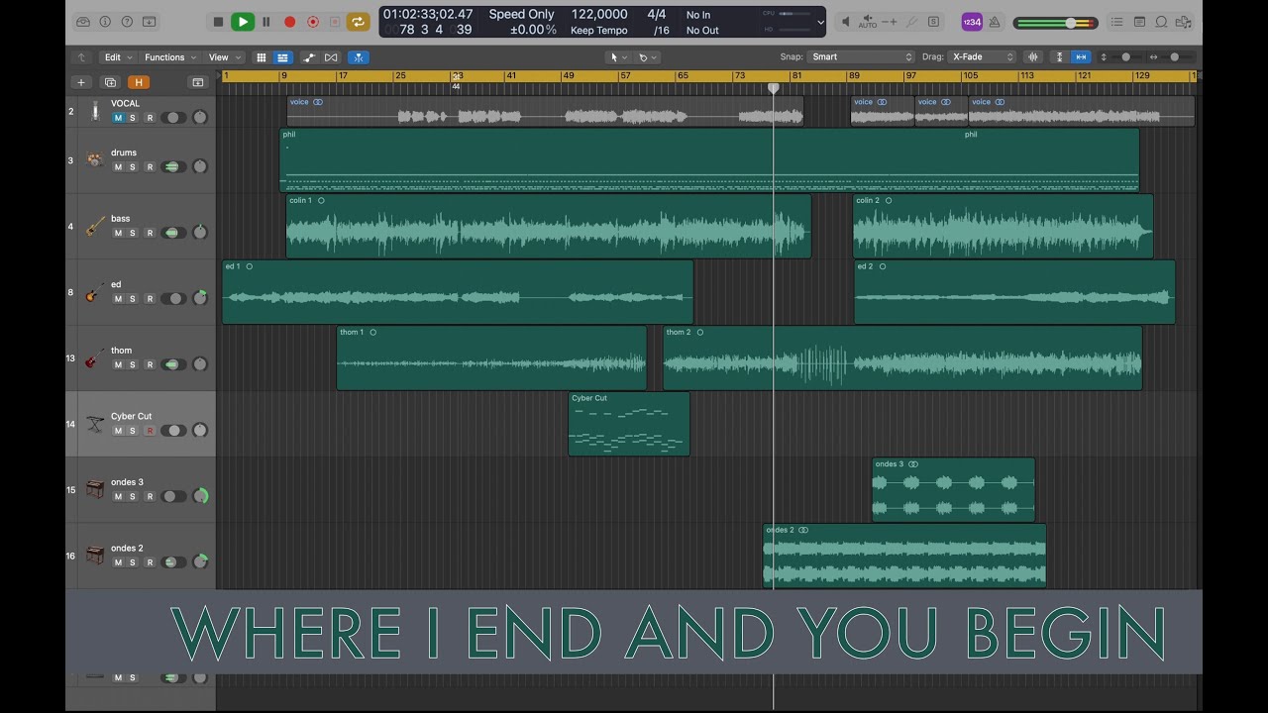The image size is (1268, 713).
Task: Open the Note Pads icon
Action: click(x=1139, y=22)
